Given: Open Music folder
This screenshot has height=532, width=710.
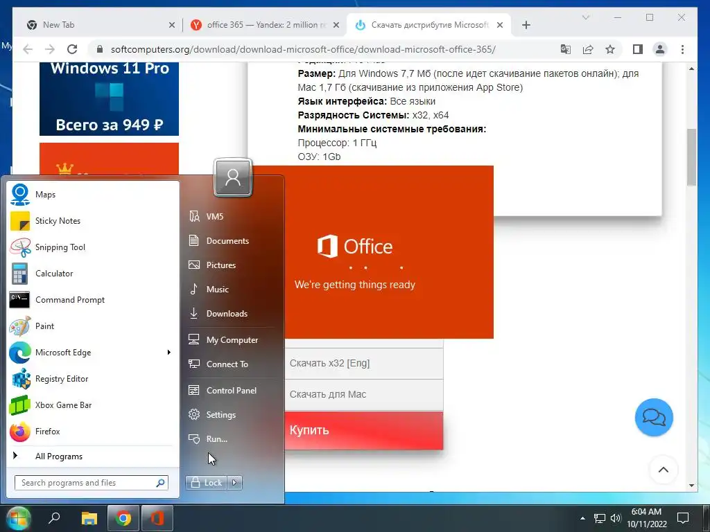Looking at the screenshot, I should point(232,289).
